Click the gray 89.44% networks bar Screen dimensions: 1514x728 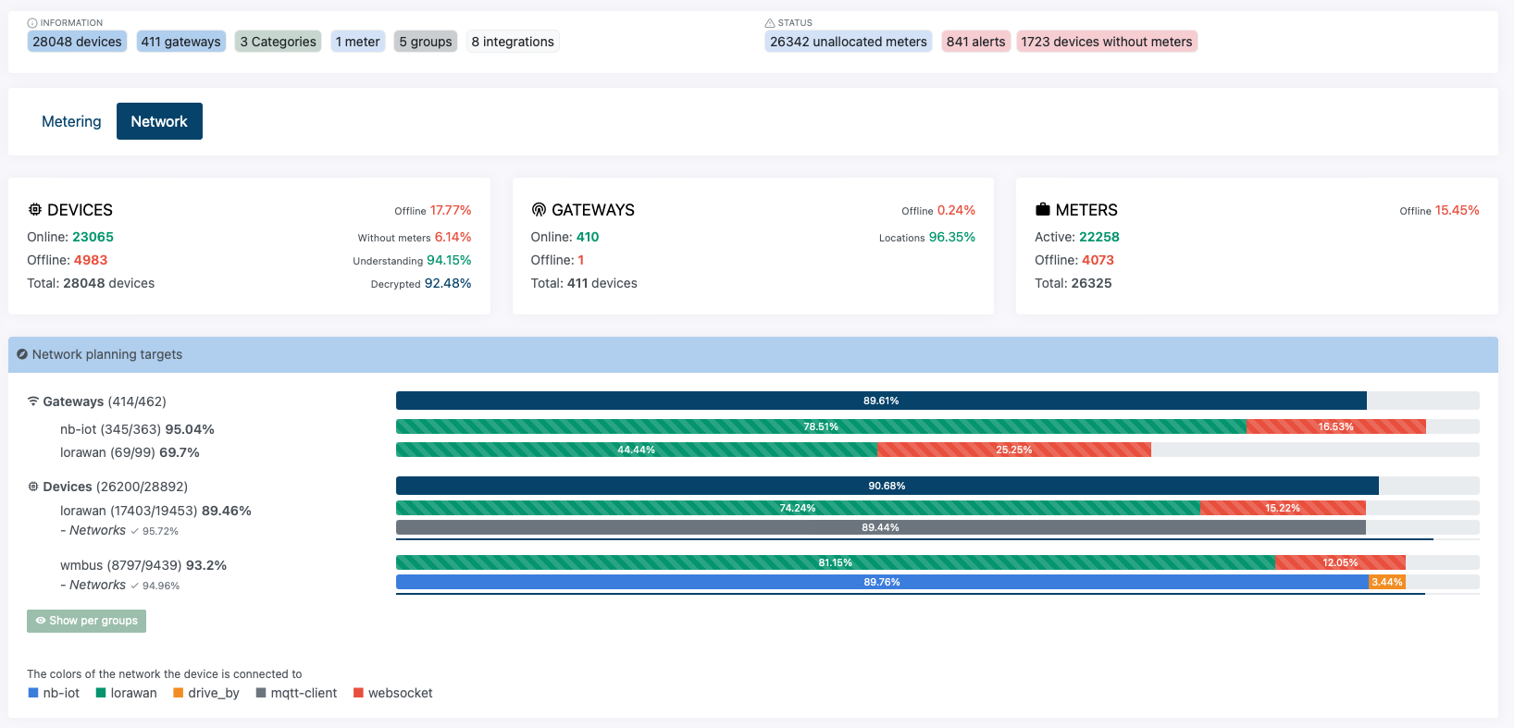(x=881, y=527)
